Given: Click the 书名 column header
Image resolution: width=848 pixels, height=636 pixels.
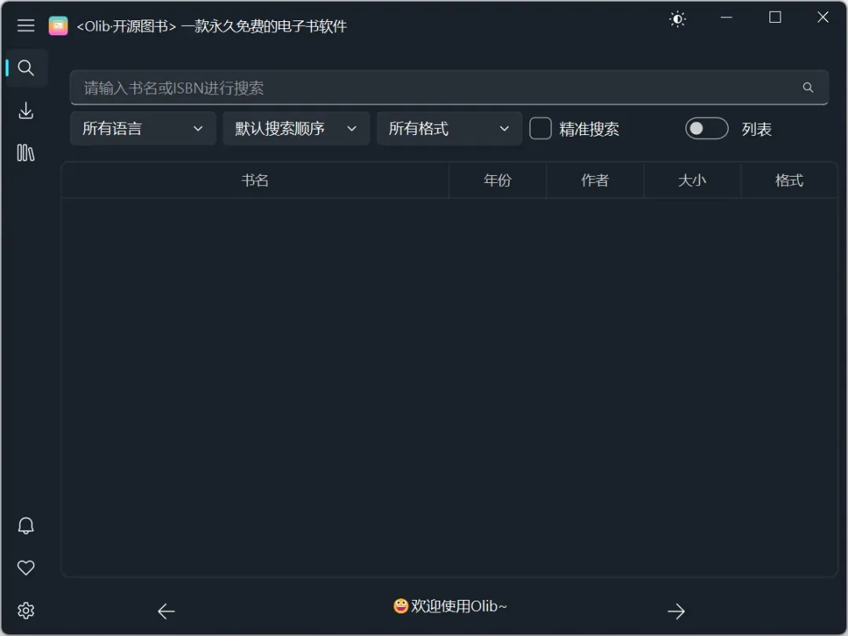Looking at the screenshot, I should pos(254,180).
